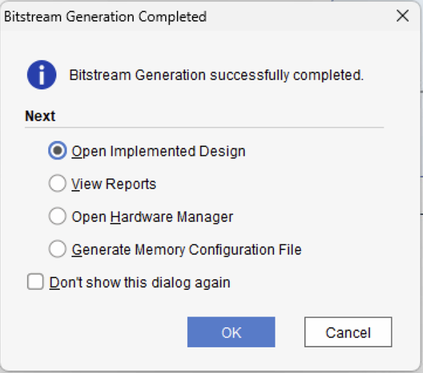This screenshot has height=373, width=423.
Task: Close the Bitstream Generation Completed dialog
Action: coord(402,16)
